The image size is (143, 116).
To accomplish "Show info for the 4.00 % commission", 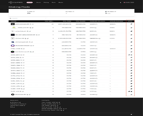I will coord(96,73).
